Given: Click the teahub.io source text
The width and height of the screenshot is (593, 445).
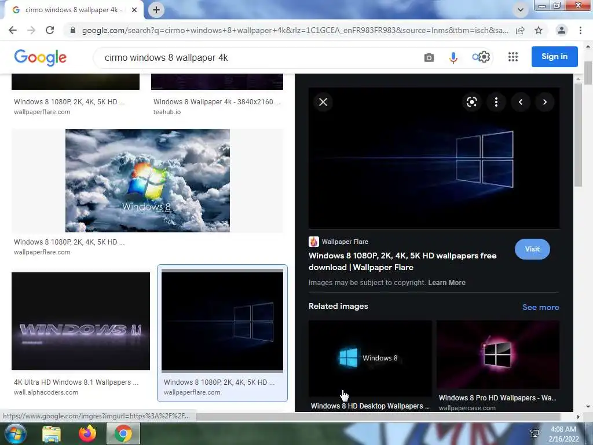Looking at the screenshot, I should point(167,112).
